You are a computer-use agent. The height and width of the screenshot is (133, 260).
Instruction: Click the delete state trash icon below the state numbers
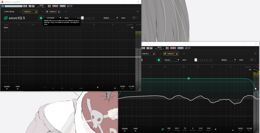click(83, 21)
